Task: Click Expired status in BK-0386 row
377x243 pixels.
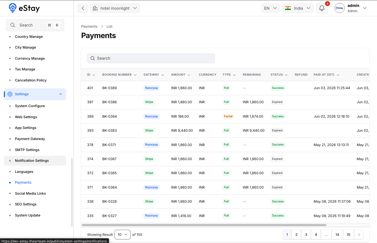Action: pyautogui.click(x=277, y=102)
